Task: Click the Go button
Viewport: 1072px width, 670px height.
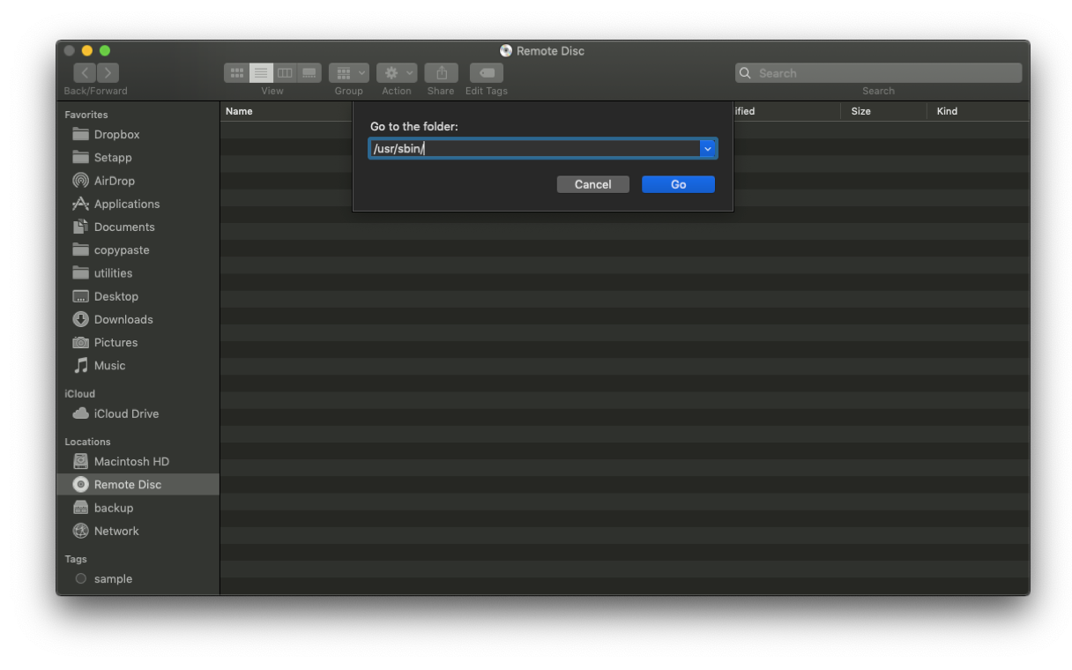Action: click(x=678, y=184)
